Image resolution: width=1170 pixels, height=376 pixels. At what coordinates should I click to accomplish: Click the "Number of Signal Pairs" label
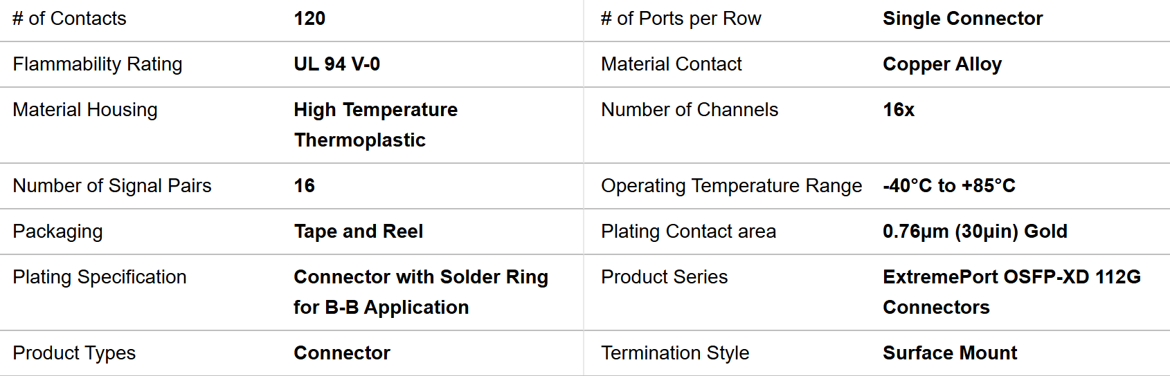(x=112, y=186)
